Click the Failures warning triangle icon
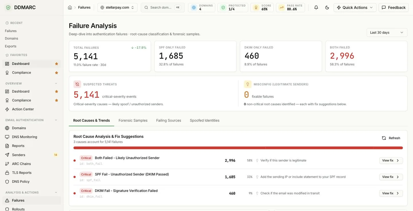The height and width of the screenshot is (211, 413). point(7,200)
